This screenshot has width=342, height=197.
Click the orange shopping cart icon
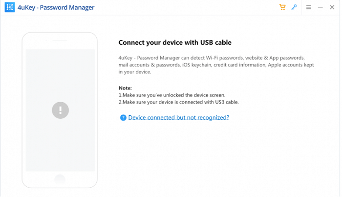[x=282, y=7]
